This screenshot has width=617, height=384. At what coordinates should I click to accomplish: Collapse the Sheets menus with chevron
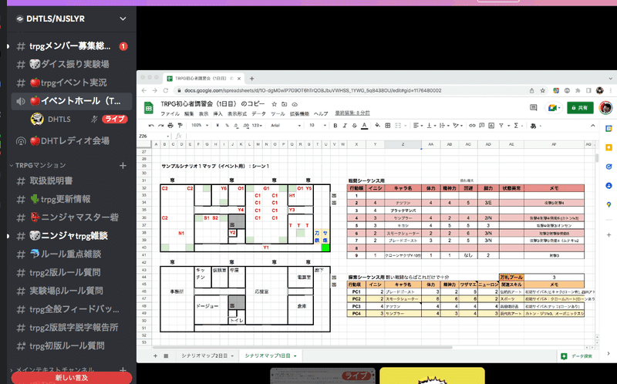[x=592, y=126]
